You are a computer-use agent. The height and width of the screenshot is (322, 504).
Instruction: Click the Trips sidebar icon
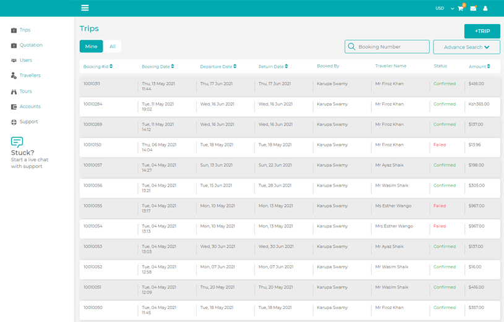pos(14,30)
